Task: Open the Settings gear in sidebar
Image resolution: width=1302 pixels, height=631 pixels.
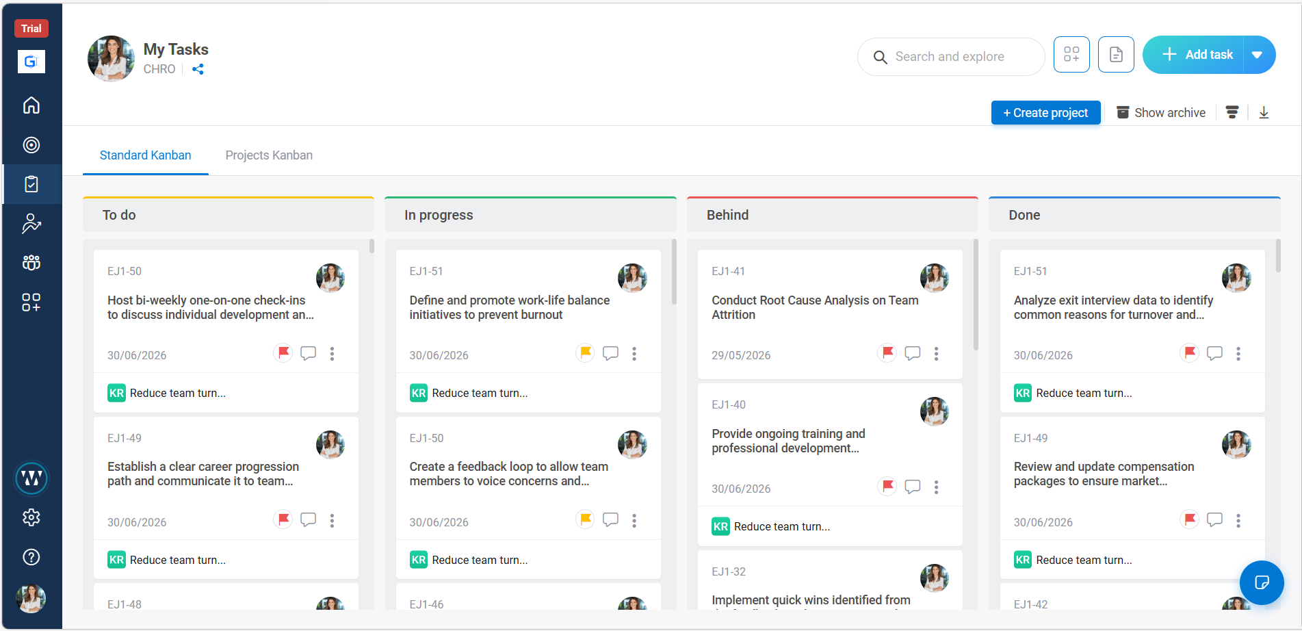Action: [x=31, y=517]
